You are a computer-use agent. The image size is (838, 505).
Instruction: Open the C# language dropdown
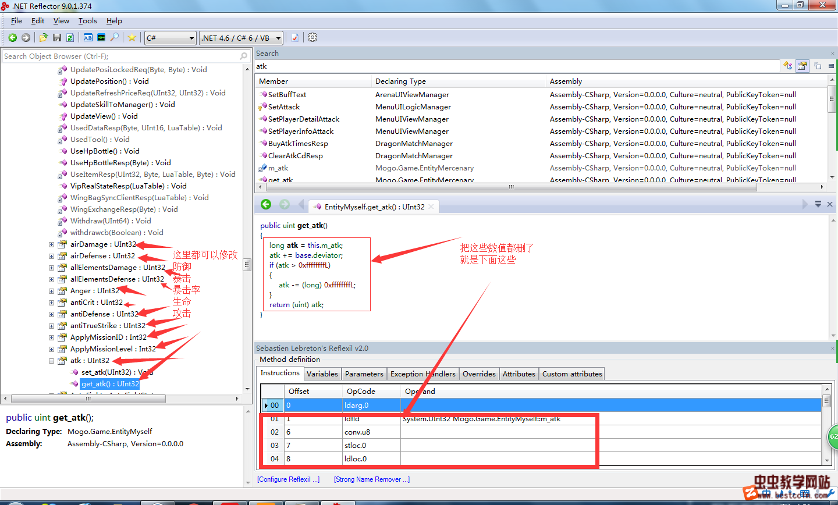pyautogui.click(x=170, y=38)
